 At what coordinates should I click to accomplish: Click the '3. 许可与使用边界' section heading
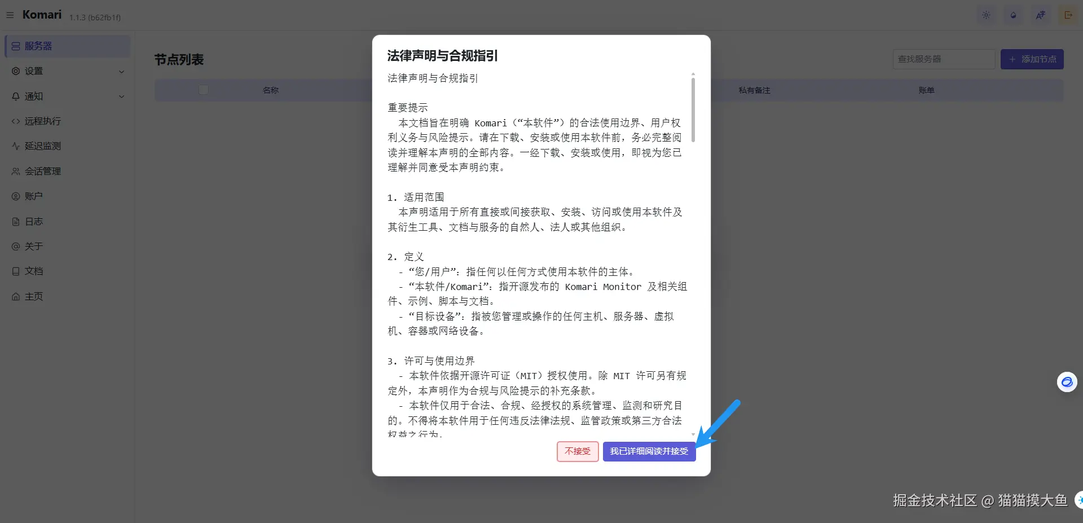pyautogui.click(x=431, y=361)
